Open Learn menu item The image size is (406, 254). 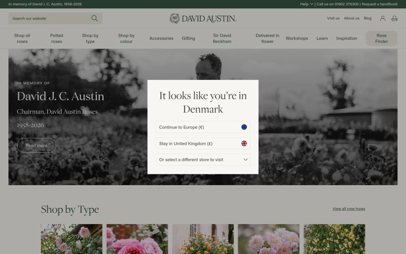click(322, 38)
